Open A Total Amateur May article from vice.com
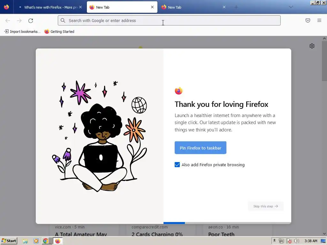Image resolution: width=327 pixels, height=245 pixels. point(81,234)
